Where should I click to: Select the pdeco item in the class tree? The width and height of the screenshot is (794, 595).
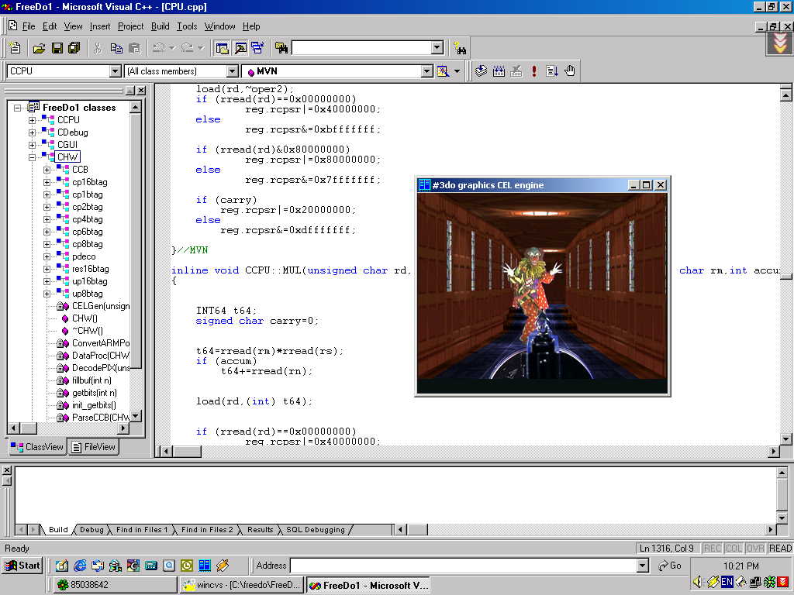(84, 256)
